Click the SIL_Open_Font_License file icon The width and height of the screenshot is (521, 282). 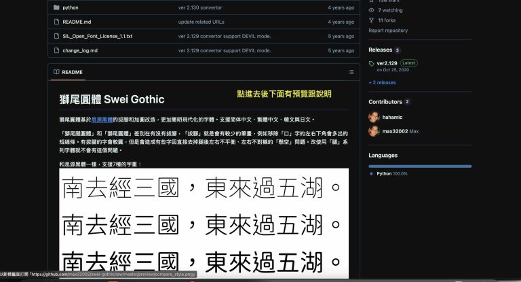[x=56, y=36]
